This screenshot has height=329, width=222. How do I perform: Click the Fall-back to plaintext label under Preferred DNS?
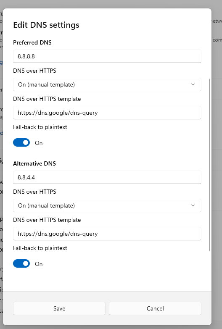40,127
